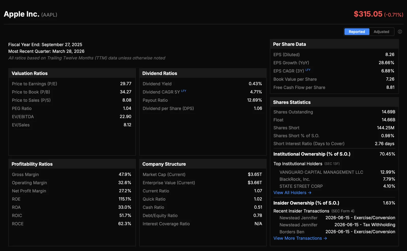Click the EV/Sales label
The width and height of the screenshot is (407, 251).
point(21,125)
